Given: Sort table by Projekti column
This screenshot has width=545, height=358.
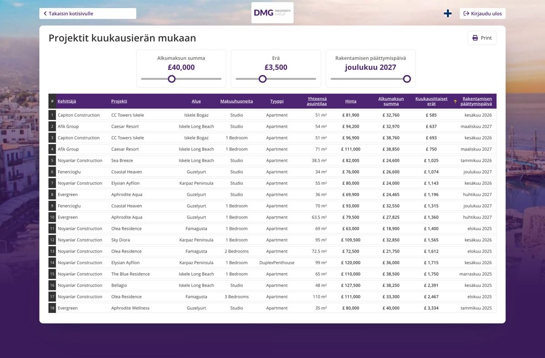Looking at the screenshot, I should pyautogui.click(x=119, y=101).
